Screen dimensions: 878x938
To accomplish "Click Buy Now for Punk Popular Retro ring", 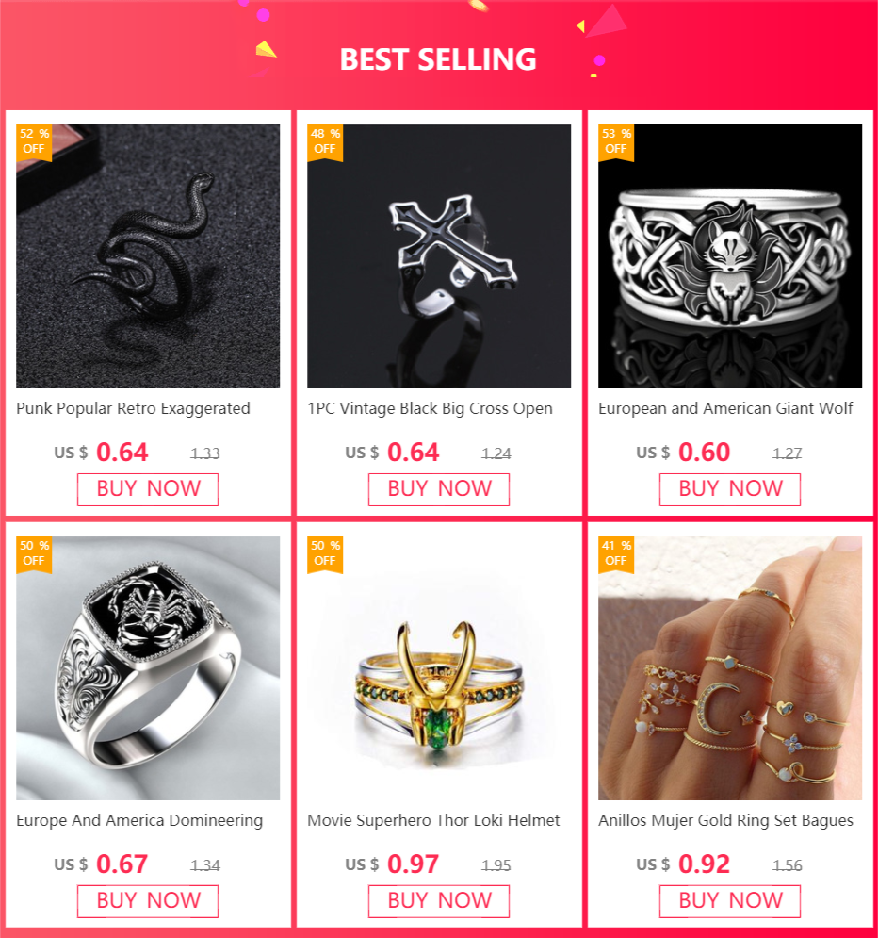I will pyautogui.click(x=148, y=489).
